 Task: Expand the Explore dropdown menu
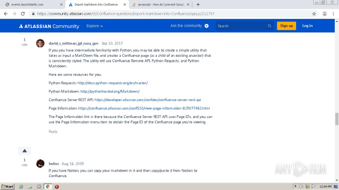point(95,26)
